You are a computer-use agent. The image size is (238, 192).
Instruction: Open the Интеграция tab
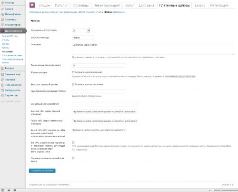pyautogui.click(x=219, y=5)
